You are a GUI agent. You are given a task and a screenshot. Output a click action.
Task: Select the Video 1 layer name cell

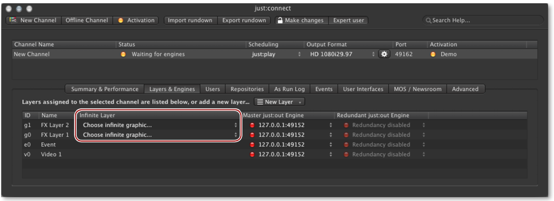pos(51,155)
